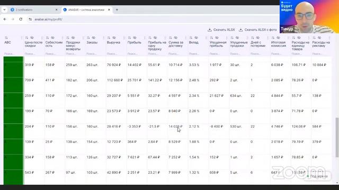Select the 21 627 ₽ lost profit cell

(x=217, y=96)
